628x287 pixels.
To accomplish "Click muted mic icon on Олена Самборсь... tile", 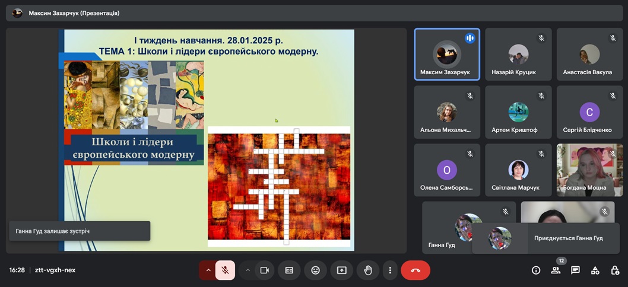I will [x=470, y=154].
